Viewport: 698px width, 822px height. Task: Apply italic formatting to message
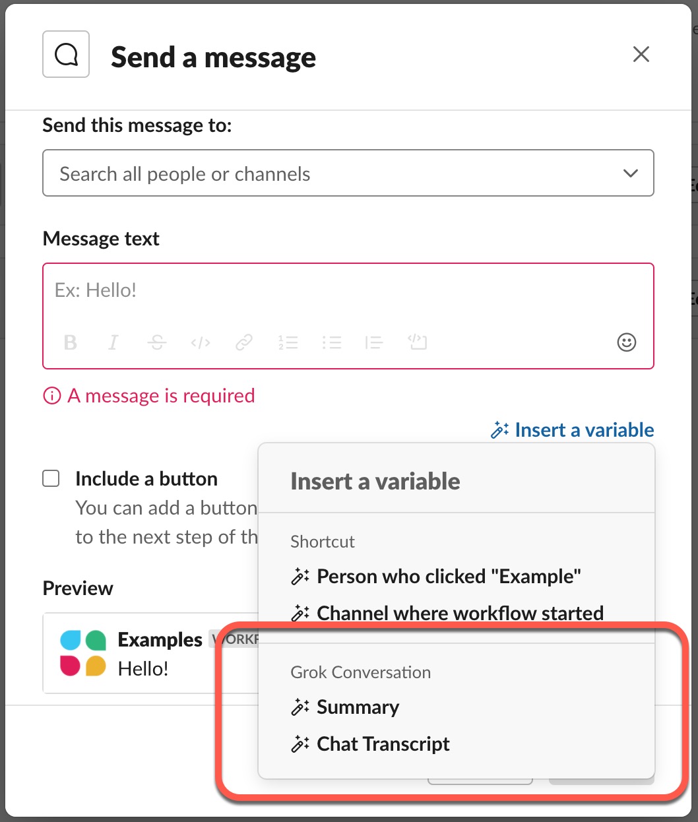pos(113,342)
